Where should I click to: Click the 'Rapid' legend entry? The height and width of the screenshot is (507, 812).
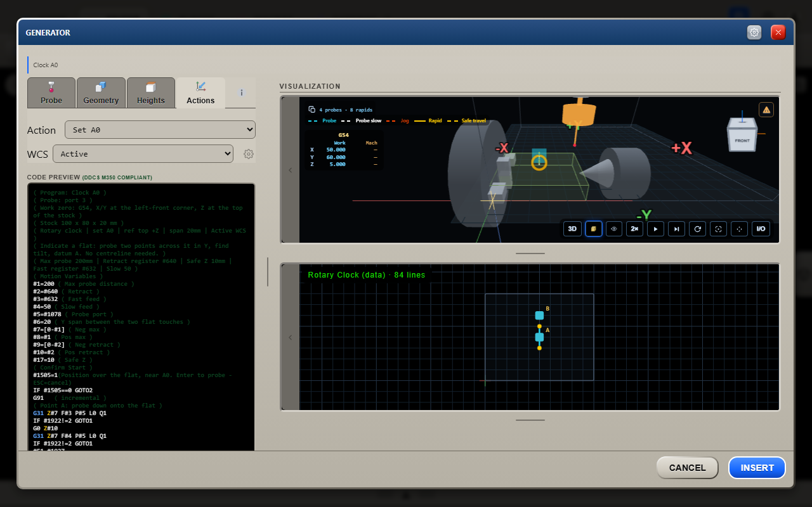click(x=435, y=120)
